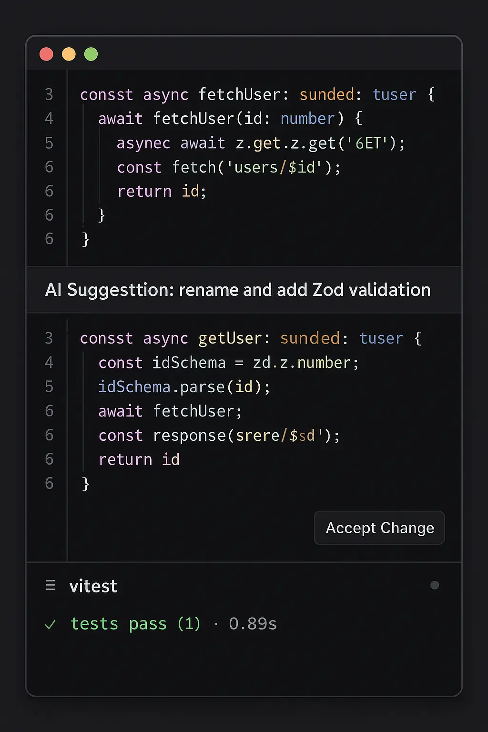
Task: Click the vitest panel title
Action: [x=93, y=586]
